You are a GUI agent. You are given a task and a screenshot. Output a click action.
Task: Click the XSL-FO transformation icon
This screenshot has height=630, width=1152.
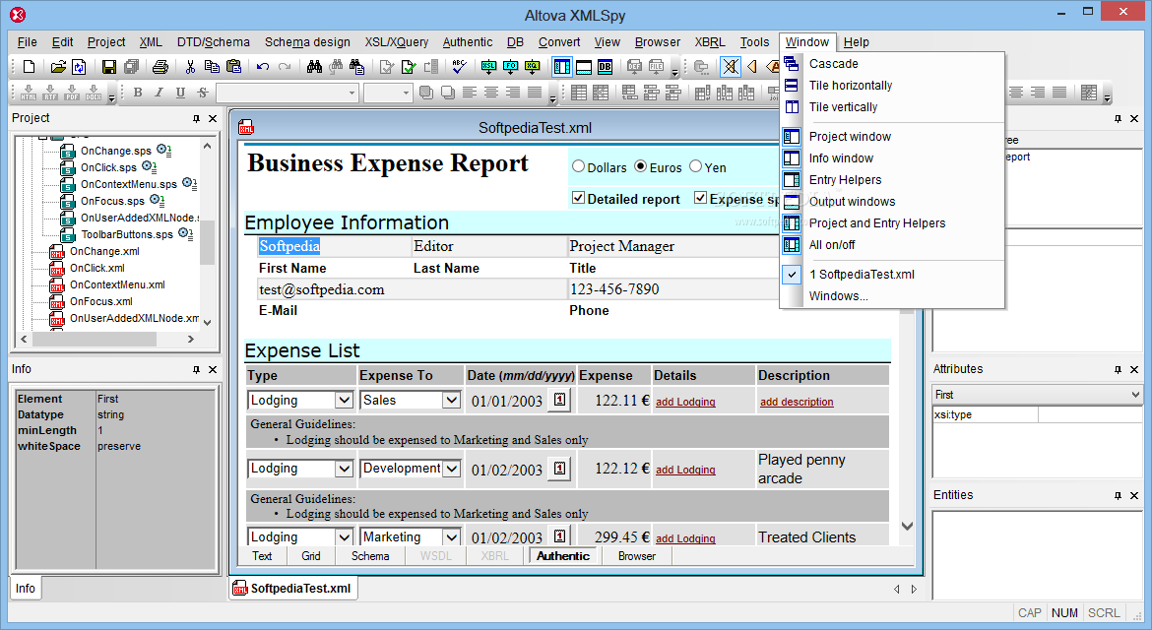tap(511, 67)
